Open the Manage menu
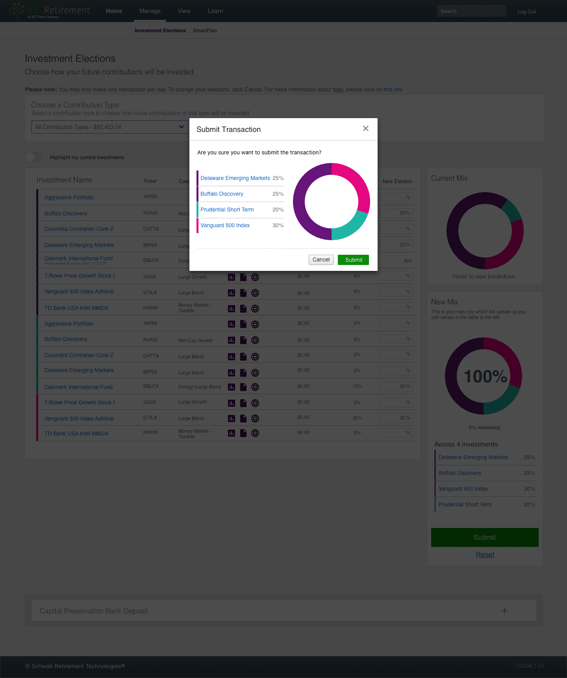Image resolution: width=567 pixels, height=678 pixels. 150,11
